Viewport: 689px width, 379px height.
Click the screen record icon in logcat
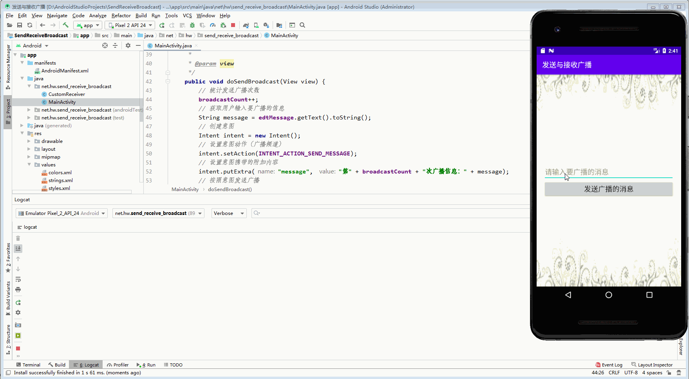(18, 336)
